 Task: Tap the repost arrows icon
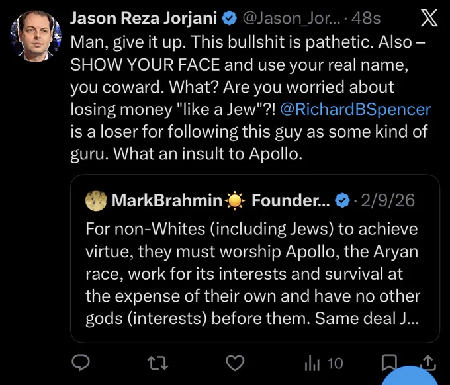point(158,363)
